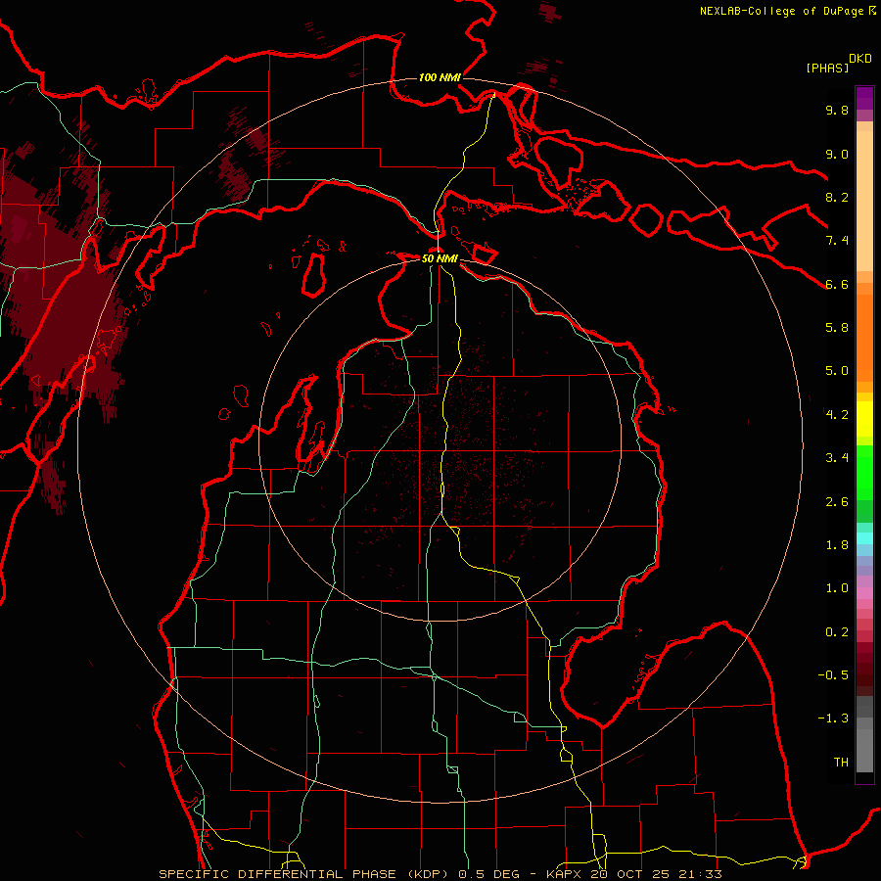
Task: Click the 100 NMI range ring label
Action: (440, 77)
